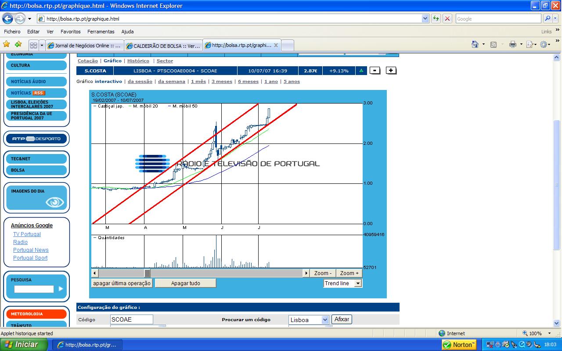The image size is (562, 351).
Task: Click the RTP Desporto sidebar banner
Action: [x=36, y=139]
